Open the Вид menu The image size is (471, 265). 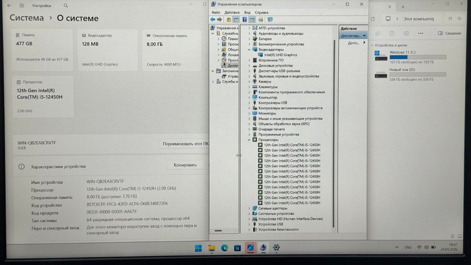tap(247, 13)
